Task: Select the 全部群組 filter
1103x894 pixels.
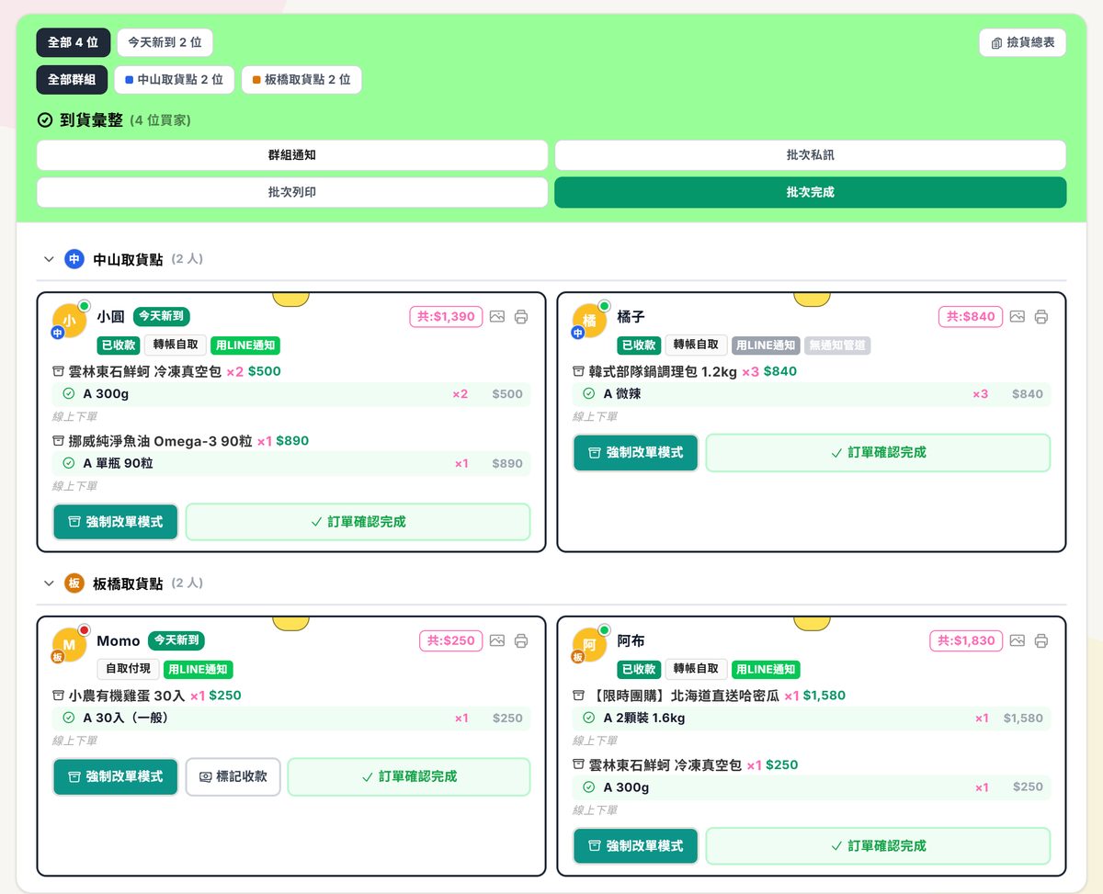Action: (73, 80)
